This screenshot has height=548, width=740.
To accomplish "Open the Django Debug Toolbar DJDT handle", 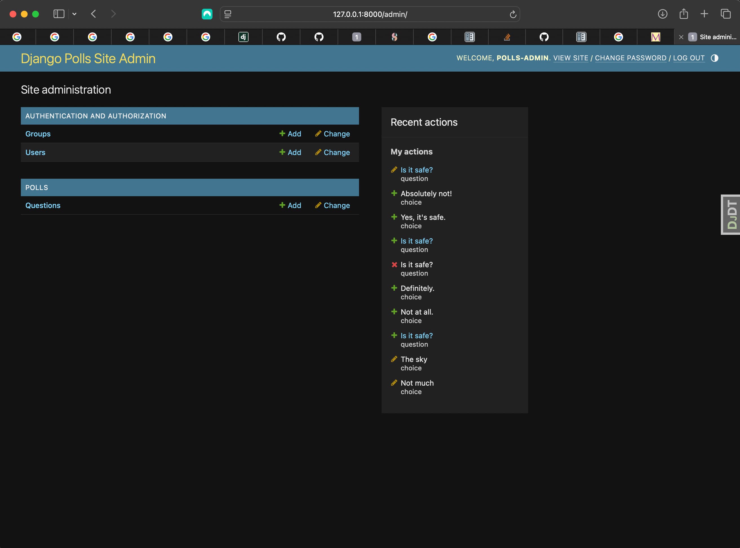I will pyautogui.click(x=731, y=215).
